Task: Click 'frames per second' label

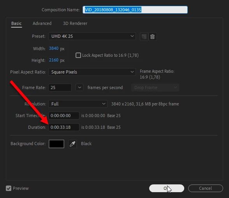Action: [x=105, y=88]
